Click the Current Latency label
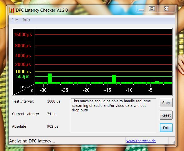 point(25,114)
